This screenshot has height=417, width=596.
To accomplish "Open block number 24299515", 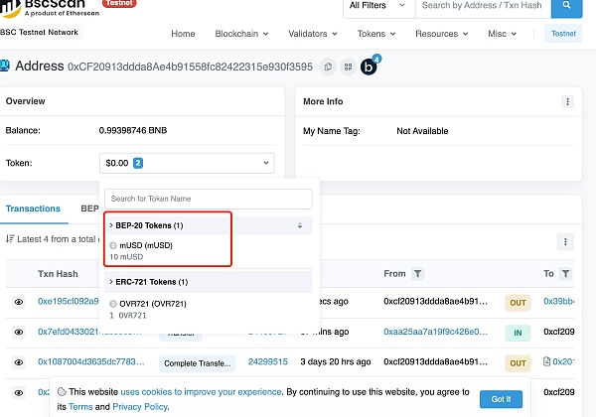I will (267, 361).
